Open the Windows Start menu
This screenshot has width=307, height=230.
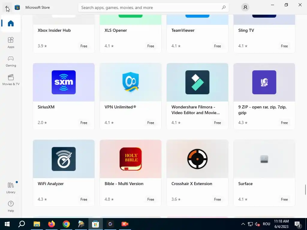pos(7,224)
